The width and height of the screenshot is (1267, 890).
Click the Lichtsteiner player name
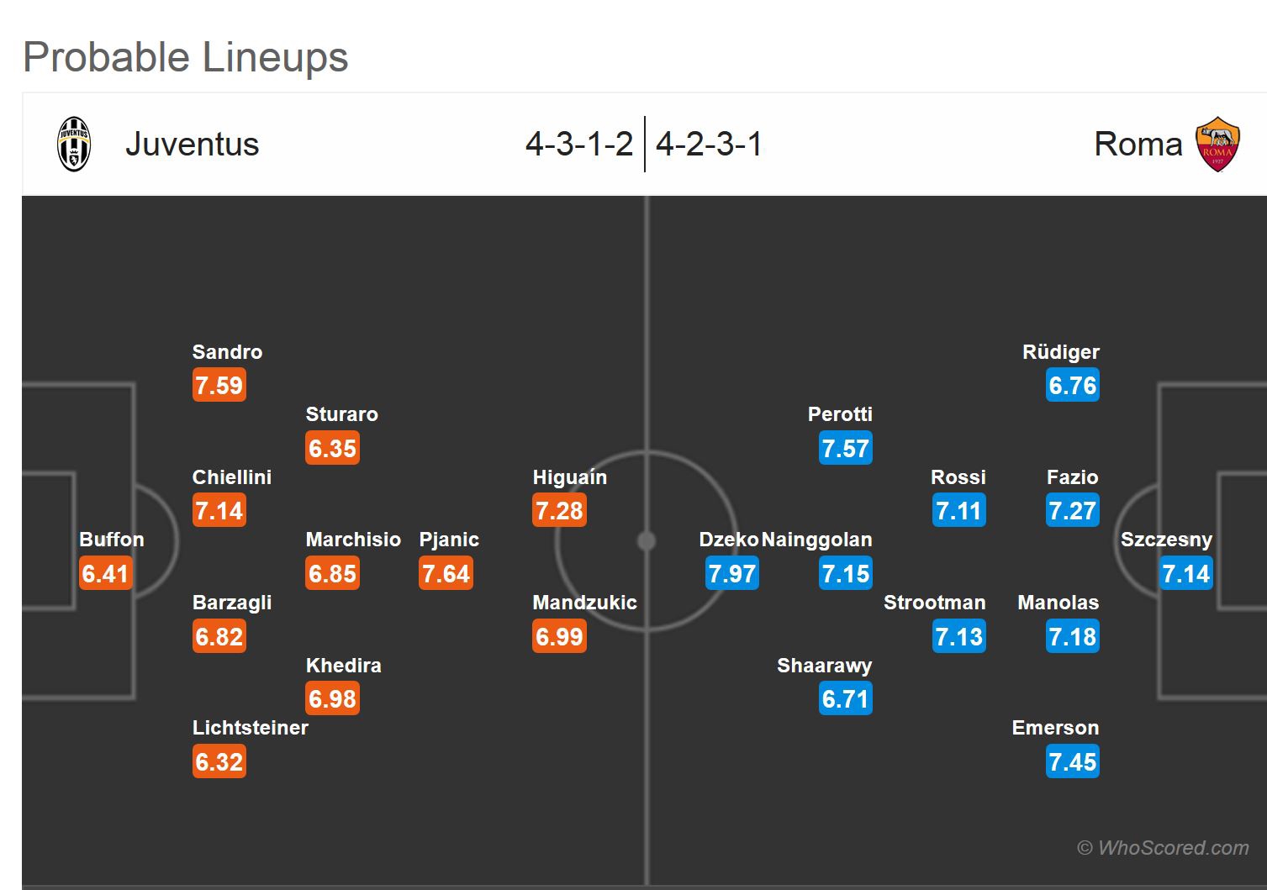click(250, 728)
